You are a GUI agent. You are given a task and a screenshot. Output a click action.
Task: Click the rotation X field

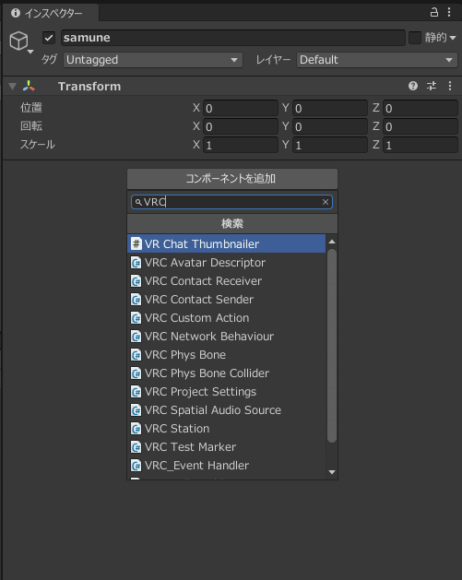(x=241, y=127)
